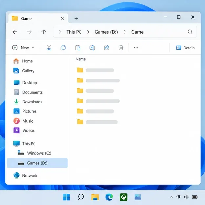The height and width of the screenshot is (205, 205).
Task: Open Xbox app from taskbar
Action: tap(124, 197)
